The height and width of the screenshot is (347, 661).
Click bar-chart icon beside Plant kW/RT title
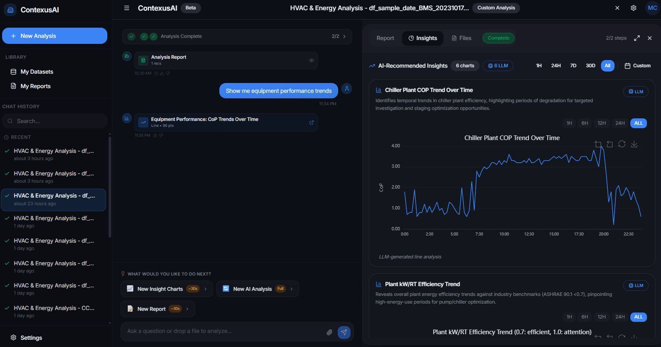coord(378,284)
